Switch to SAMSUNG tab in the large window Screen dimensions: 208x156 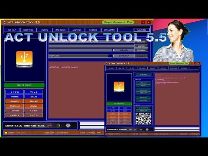[x=142, y=30]
